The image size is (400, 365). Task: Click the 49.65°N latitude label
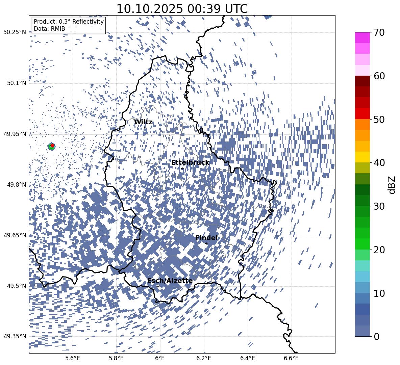click(15, 235)
